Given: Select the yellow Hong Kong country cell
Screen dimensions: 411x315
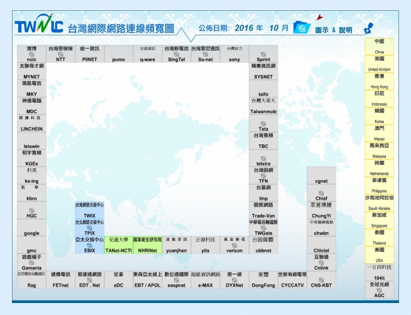Looking at the screenshot, I should [x=379, y=81].
